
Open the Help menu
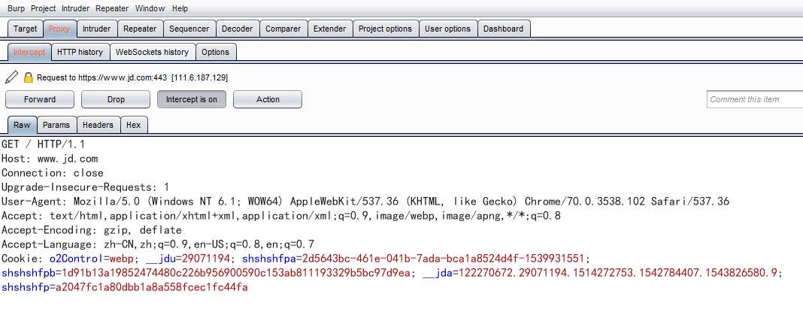tap(180, 8)
